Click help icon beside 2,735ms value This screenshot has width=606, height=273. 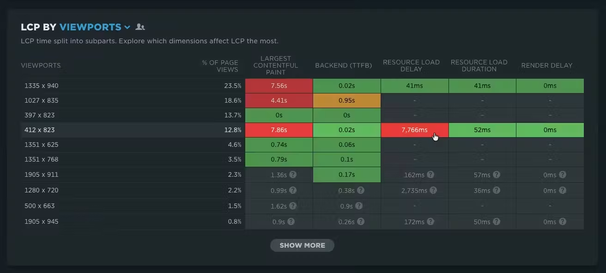[433, 191]
